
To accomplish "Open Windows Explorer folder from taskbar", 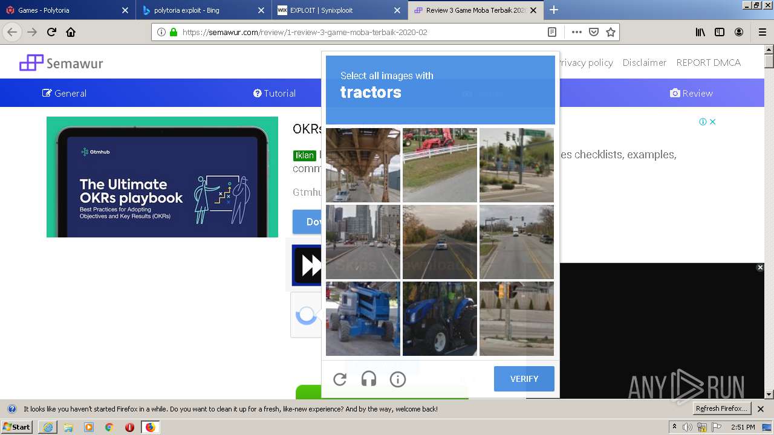I will (68, 427).
